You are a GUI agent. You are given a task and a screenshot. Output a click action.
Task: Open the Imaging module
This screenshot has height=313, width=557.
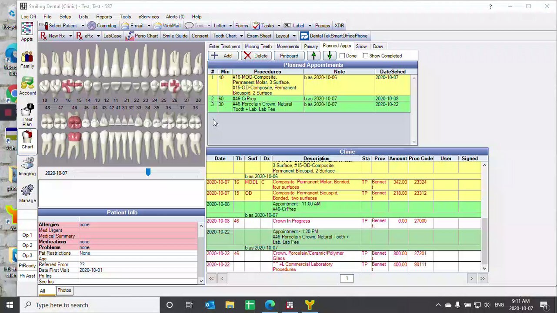pyautogui.click(x=27, y=166)
